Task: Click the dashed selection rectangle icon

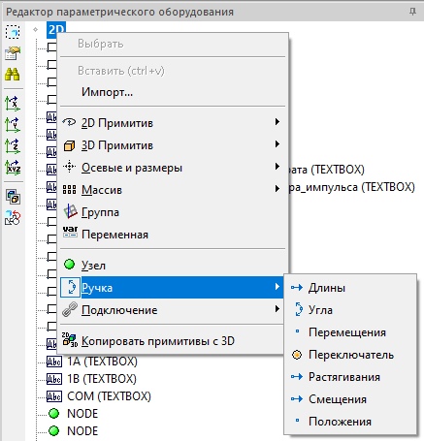Action: click(13, 32)
